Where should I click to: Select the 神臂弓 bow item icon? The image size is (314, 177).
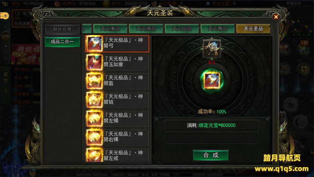click(94, 44)
